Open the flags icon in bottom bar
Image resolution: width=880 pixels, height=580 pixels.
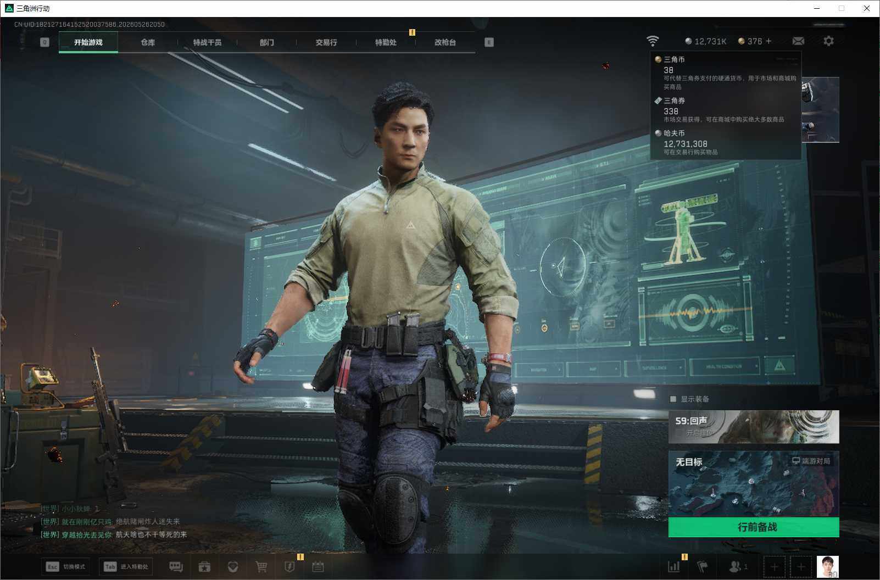(702, 566)
